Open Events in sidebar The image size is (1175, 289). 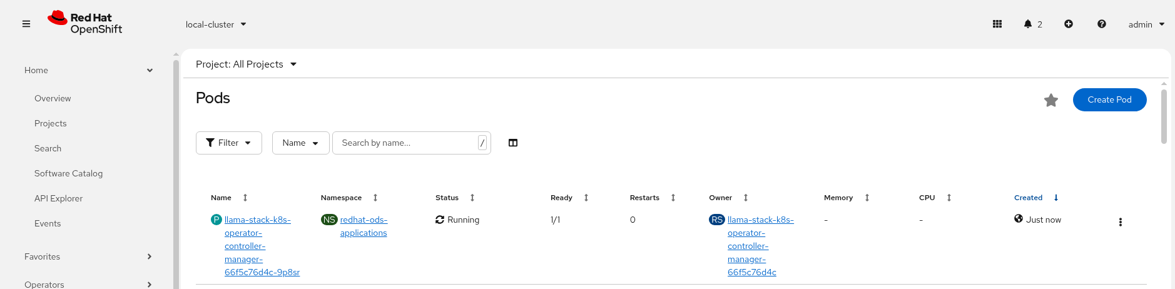(x=48, y=223)
